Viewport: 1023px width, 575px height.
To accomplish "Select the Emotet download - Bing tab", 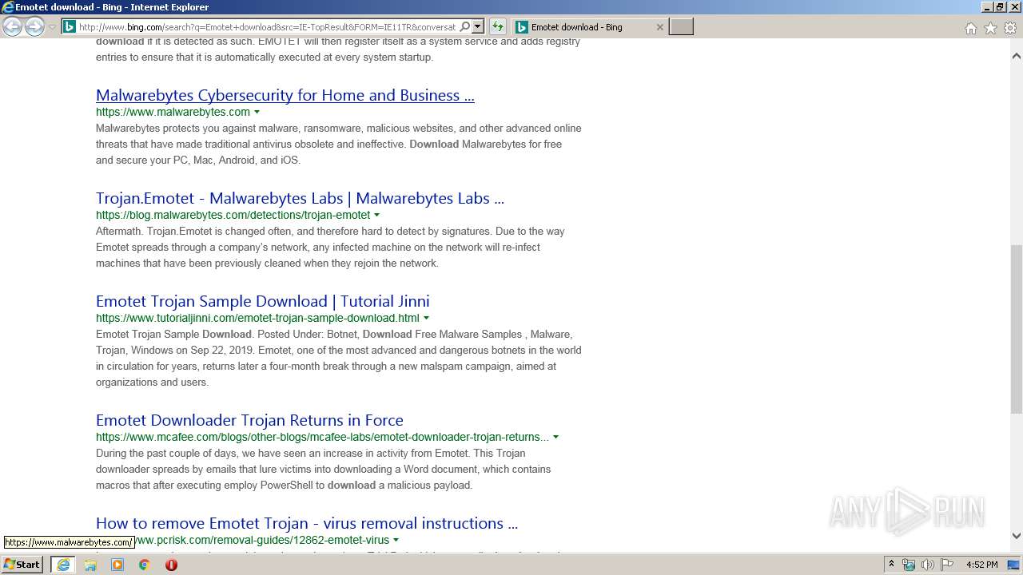I will 589,27.
